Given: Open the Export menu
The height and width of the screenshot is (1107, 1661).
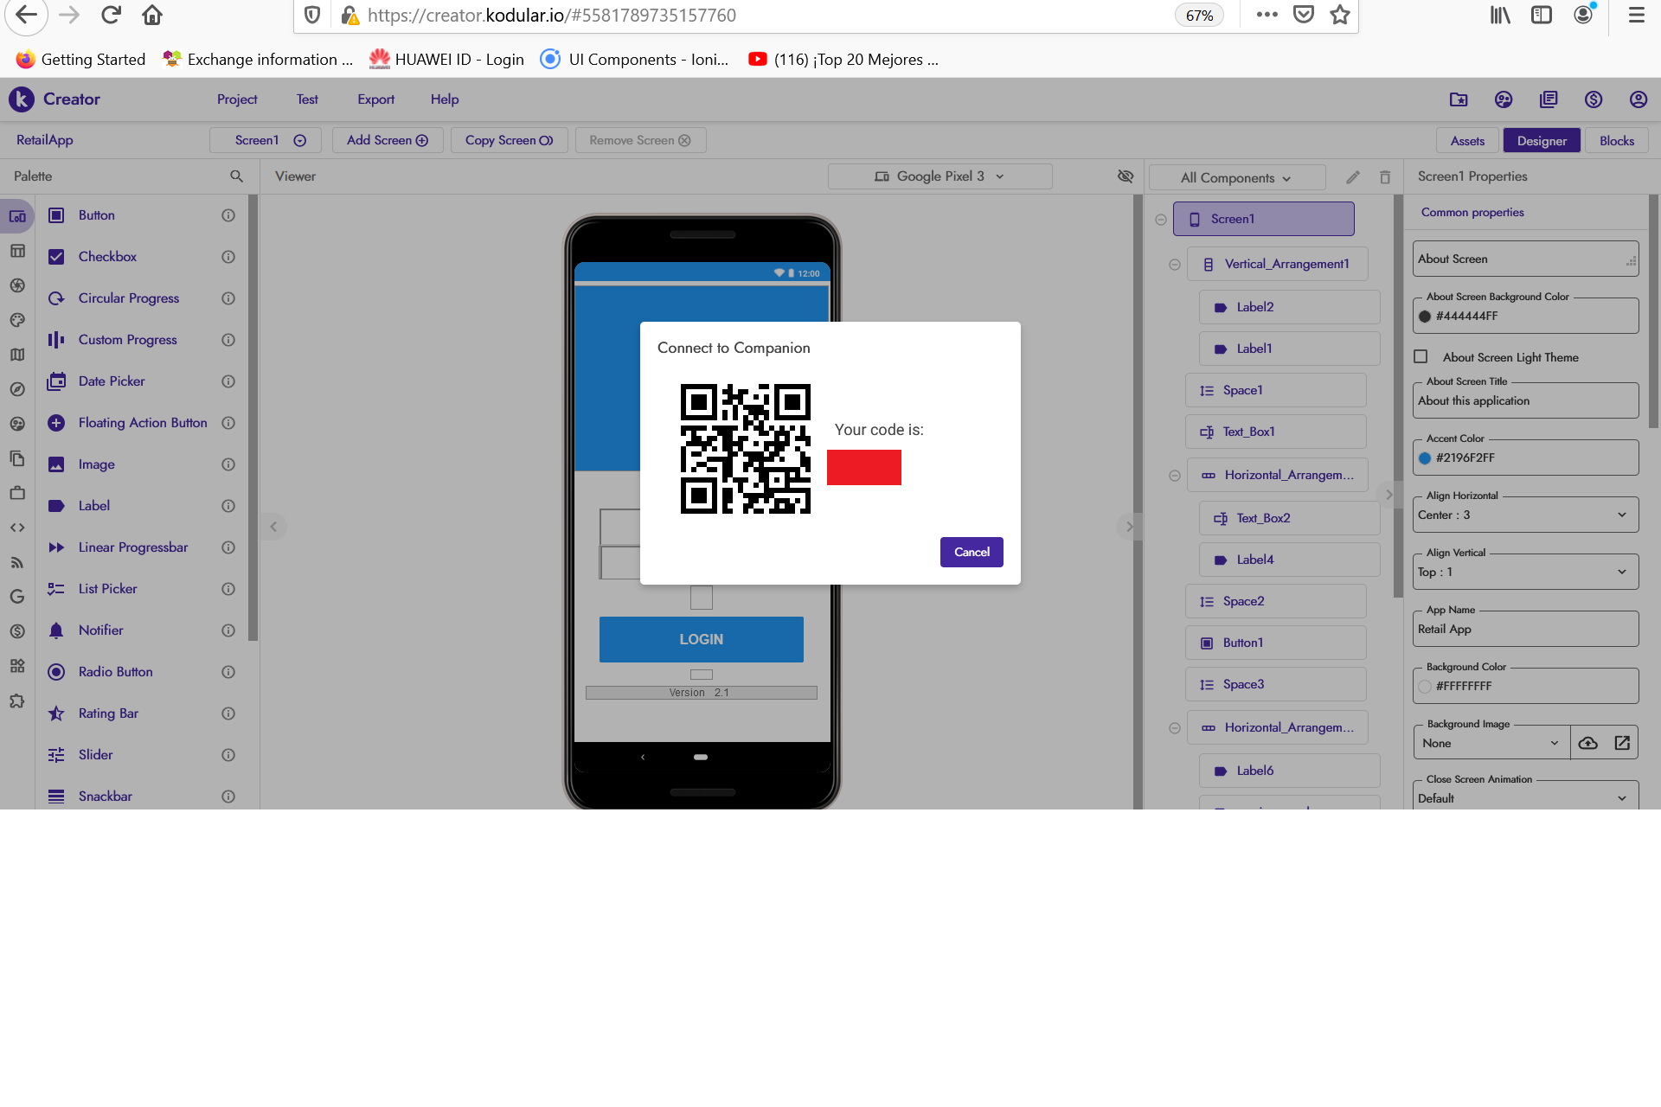Looking at the screenshot, I should [375, 99].
